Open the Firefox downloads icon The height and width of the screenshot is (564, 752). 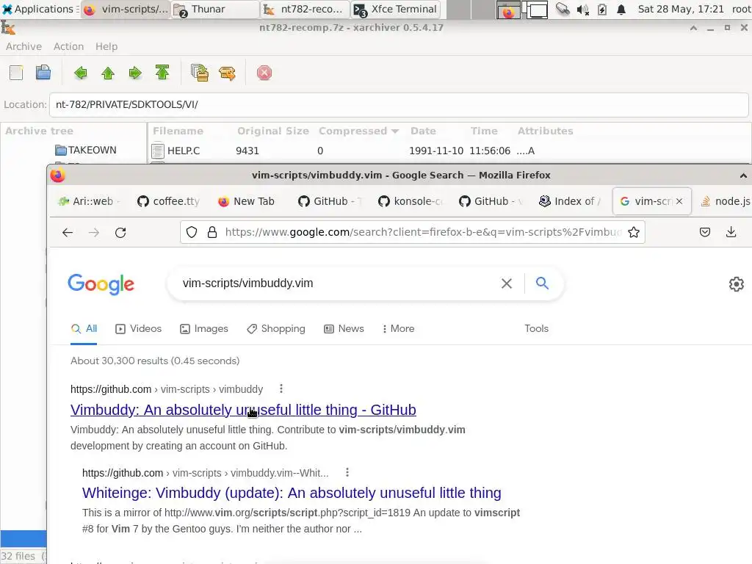pos(731,233)
